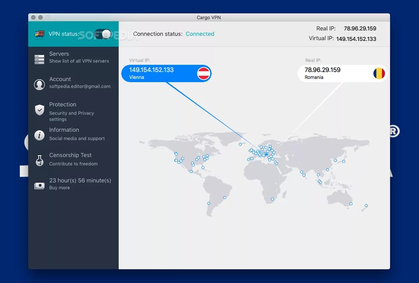The height and width of the screenshot is (283, 419).
Task: Click Real IP value 78.96.29.159 in header
Action: 360,29
